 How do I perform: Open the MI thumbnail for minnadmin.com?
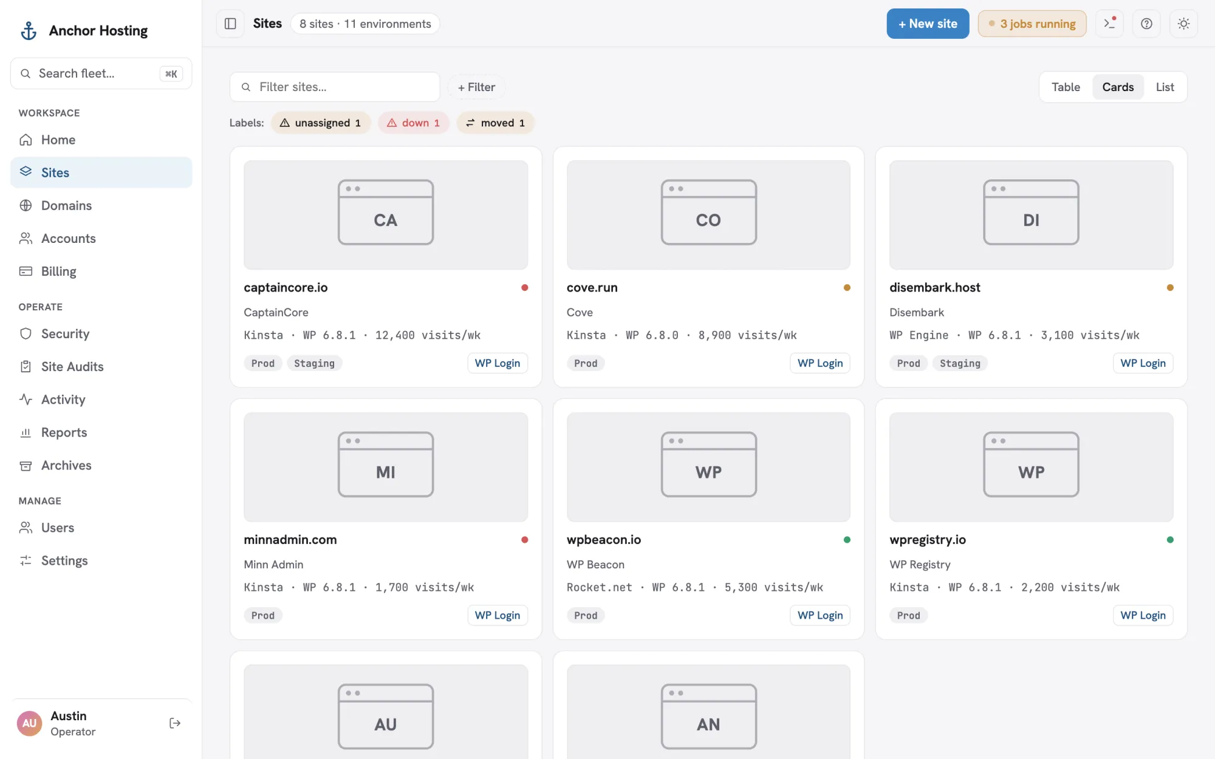[386, 467]
